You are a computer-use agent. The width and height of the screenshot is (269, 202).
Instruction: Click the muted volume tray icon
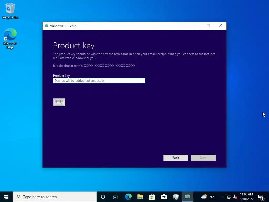pos(235,197)
